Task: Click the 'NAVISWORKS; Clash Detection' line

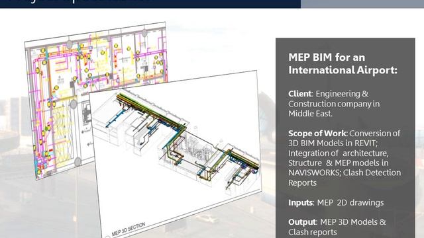Action: click(344, 173)
